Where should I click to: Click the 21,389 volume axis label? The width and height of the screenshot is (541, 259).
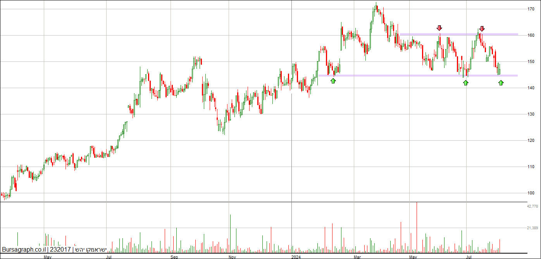pyautogui.click(x=532, y=228)
